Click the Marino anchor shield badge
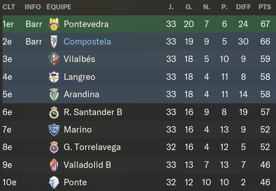This screenshot has width=276, height=191. pos(54,130)
